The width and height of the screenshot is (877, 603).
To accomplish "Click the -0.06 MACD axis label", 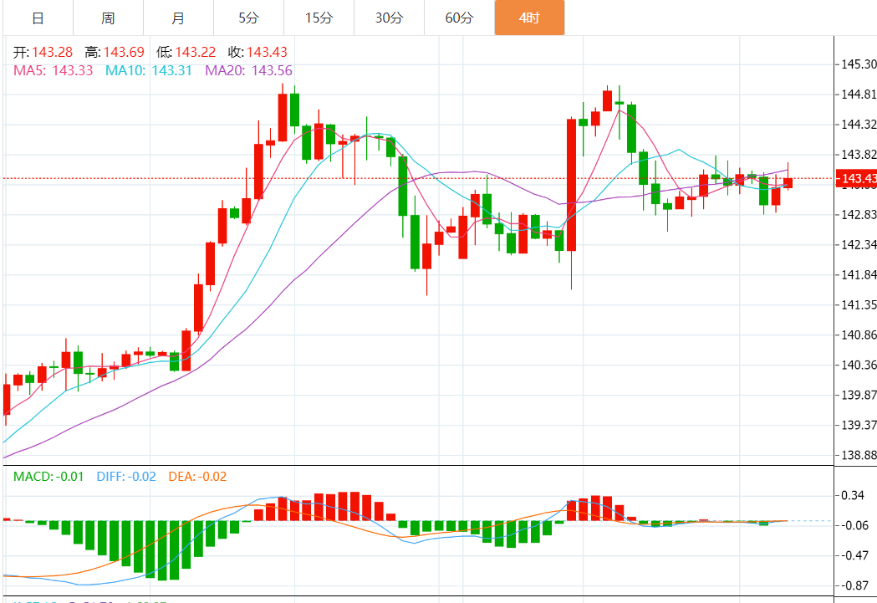I will (x=854, y=525).
